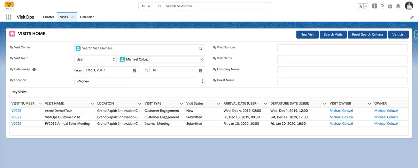Click the VisitOps logo icon
The image size is (418, 168).
point(9,6)
